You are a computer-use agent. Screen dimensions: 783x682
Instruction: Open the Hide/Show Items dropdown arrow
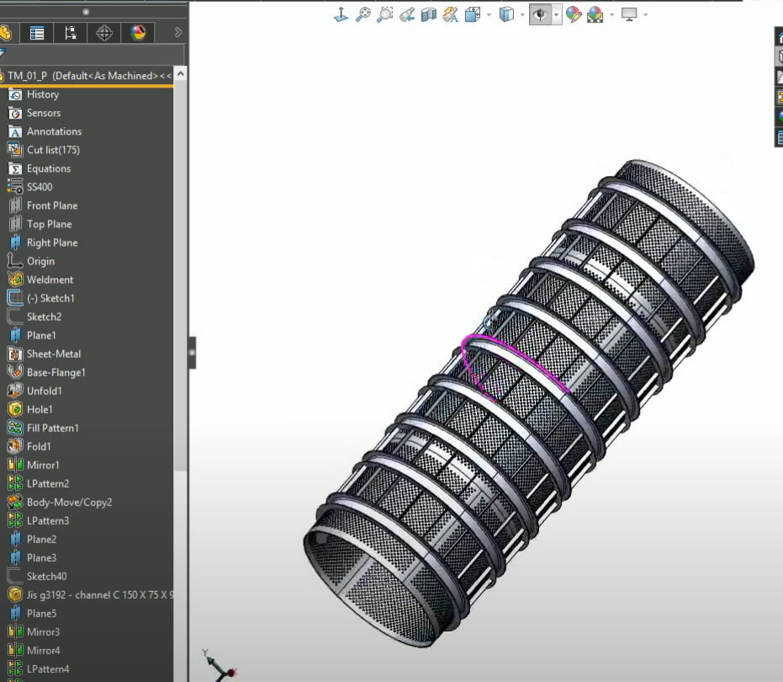pos(557,14)
